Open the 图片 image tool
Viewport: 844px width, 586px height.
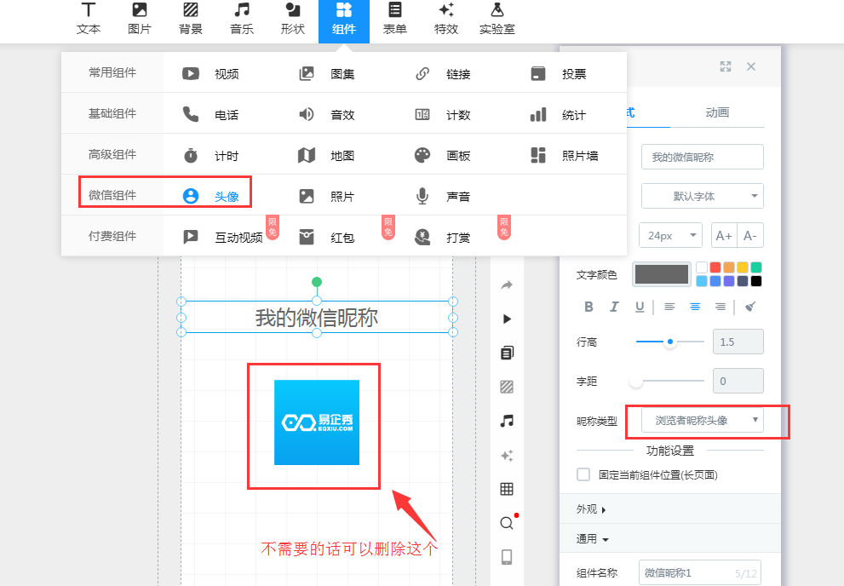point(140,19)
